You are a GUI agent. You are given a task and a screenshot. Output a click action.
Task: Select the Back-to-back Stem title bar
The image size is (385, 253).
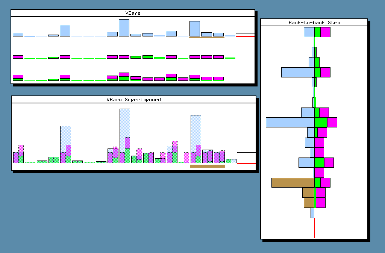coord(314,22)
